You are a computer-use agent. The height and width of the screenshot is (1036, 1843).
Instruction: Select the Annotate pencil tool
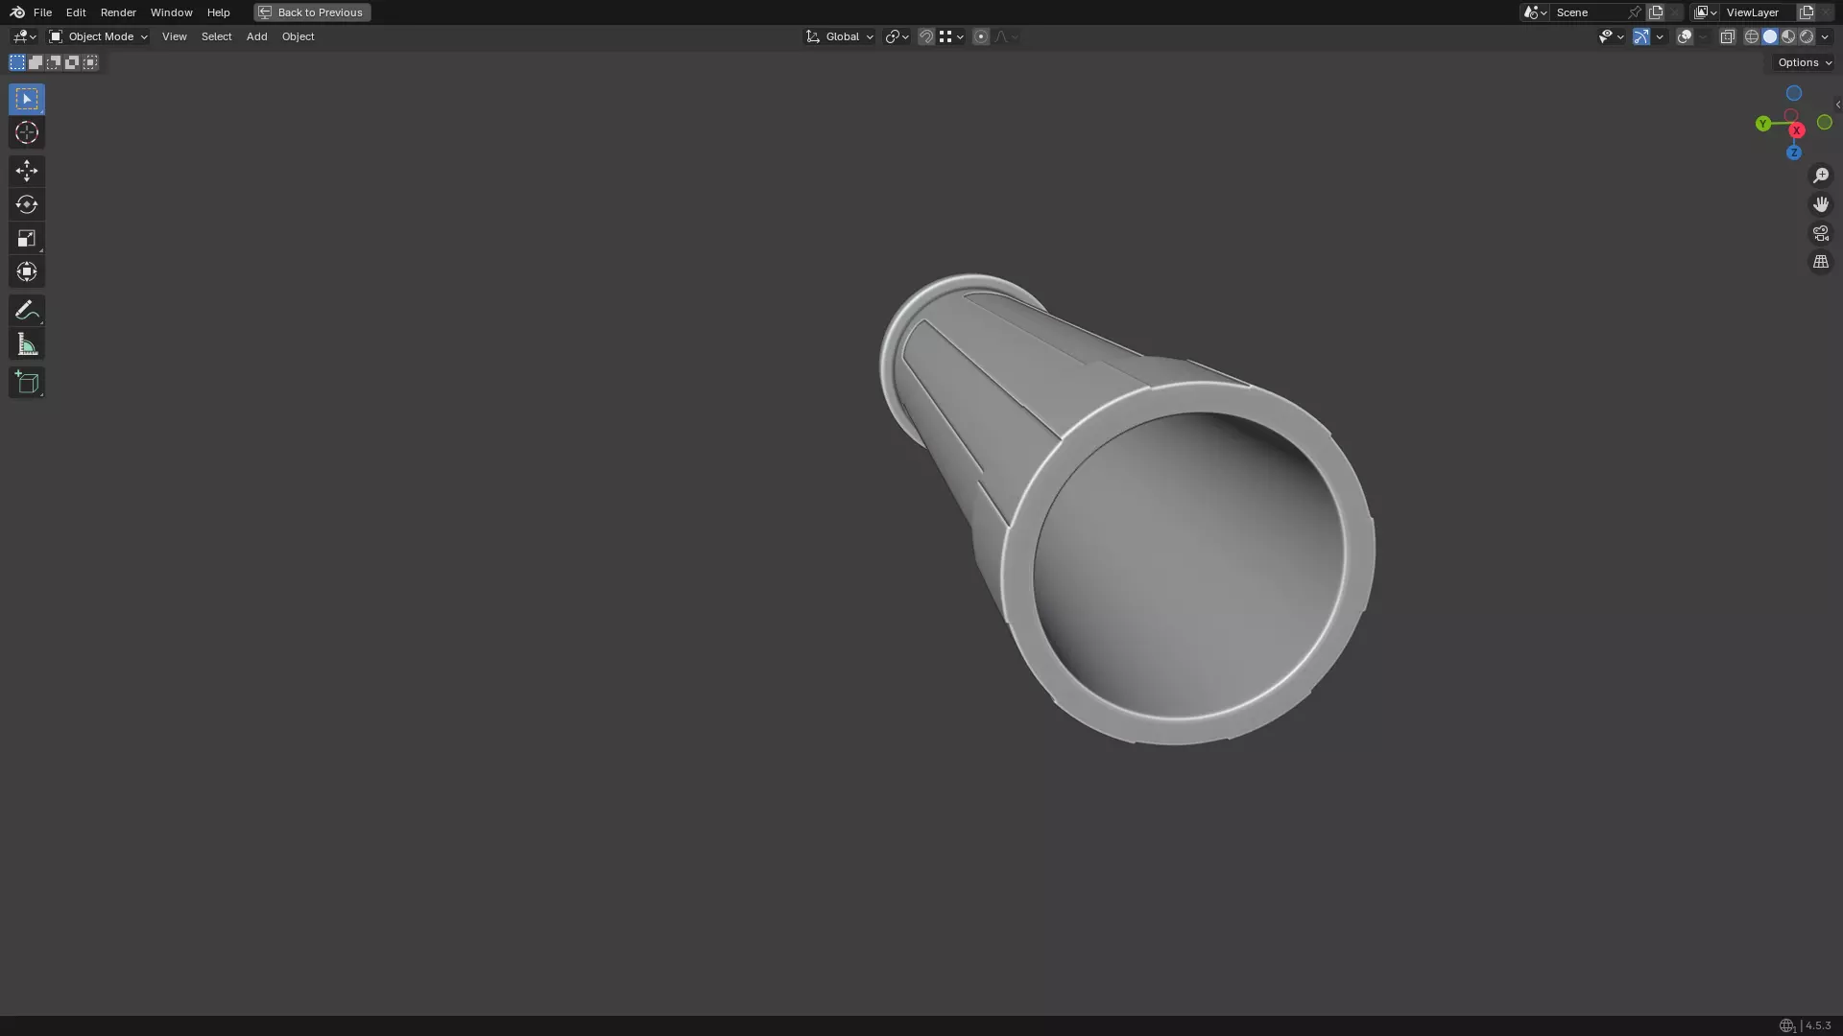click(x=27, y=310)
